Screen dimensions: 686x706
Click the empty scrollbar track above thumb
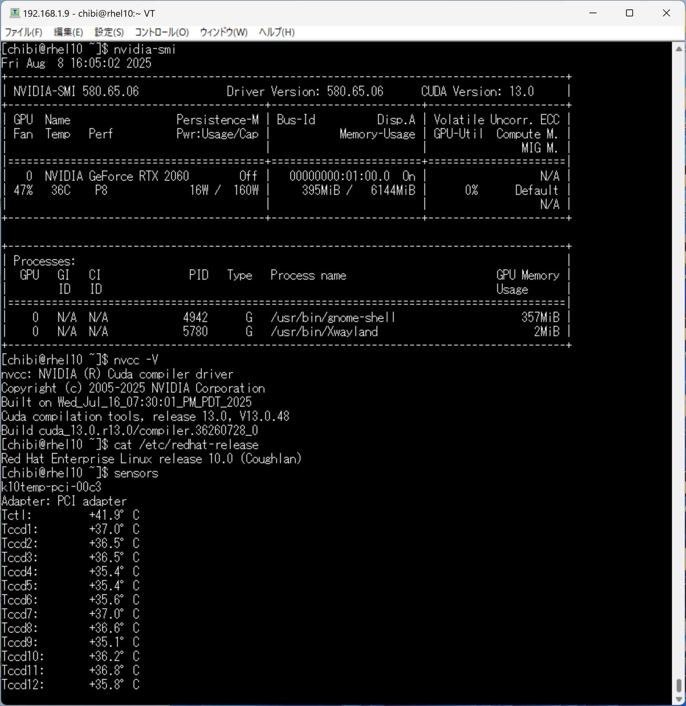(x=679, y=360)
